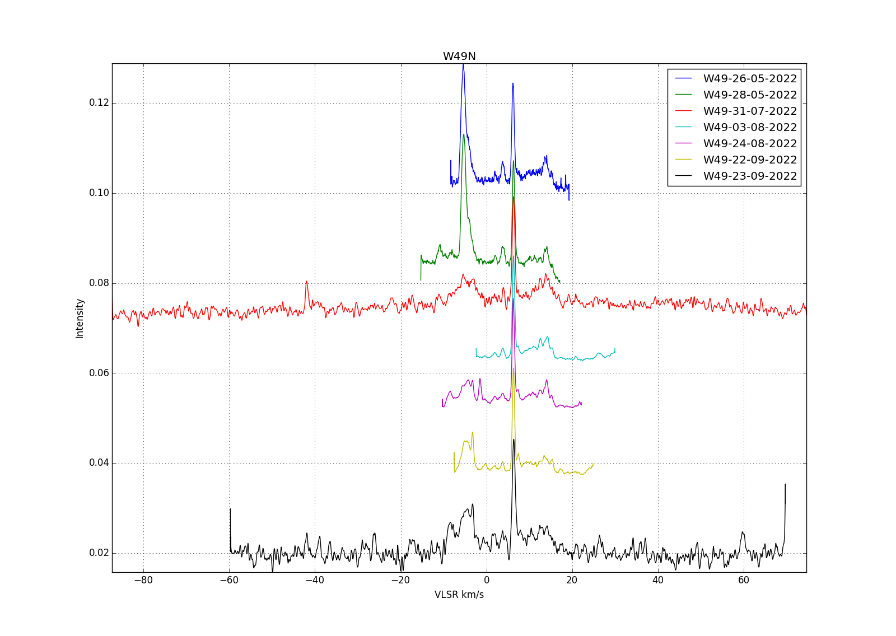Click the black line sample in legend

[x=684, y=176]
